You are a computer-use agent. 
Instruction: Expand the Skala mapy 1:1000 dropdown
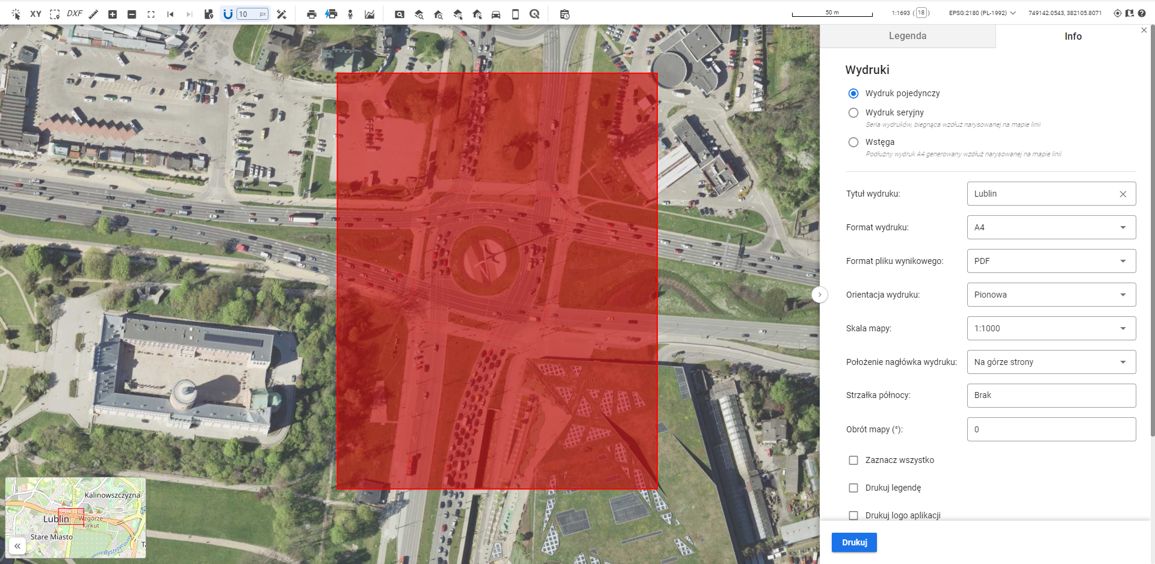(1051, 328)
